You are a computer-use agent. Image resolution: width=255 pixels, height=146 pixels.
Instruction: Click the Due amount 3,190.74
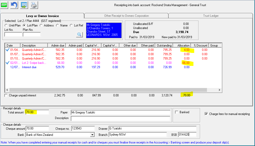tap(182, 32)
